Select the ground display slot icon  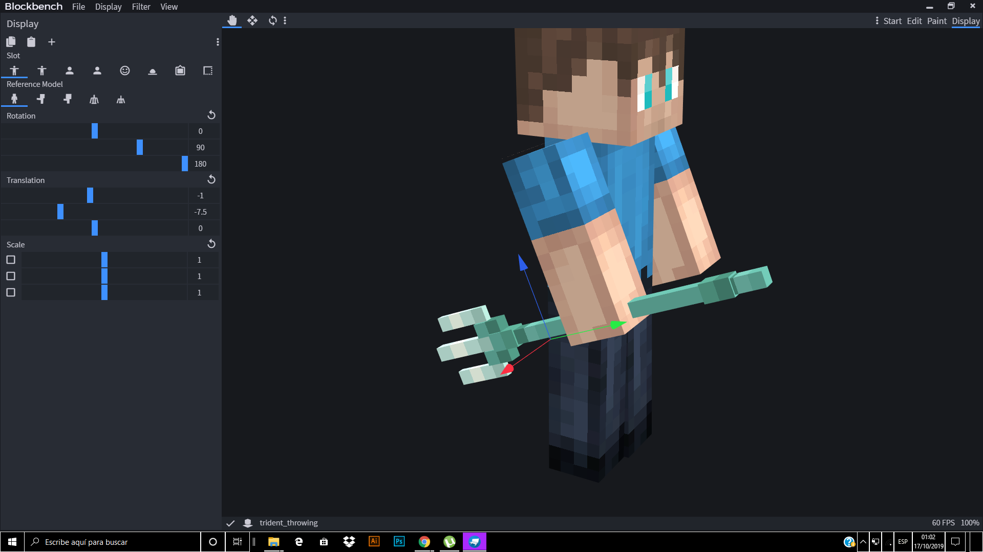[152, 71]
